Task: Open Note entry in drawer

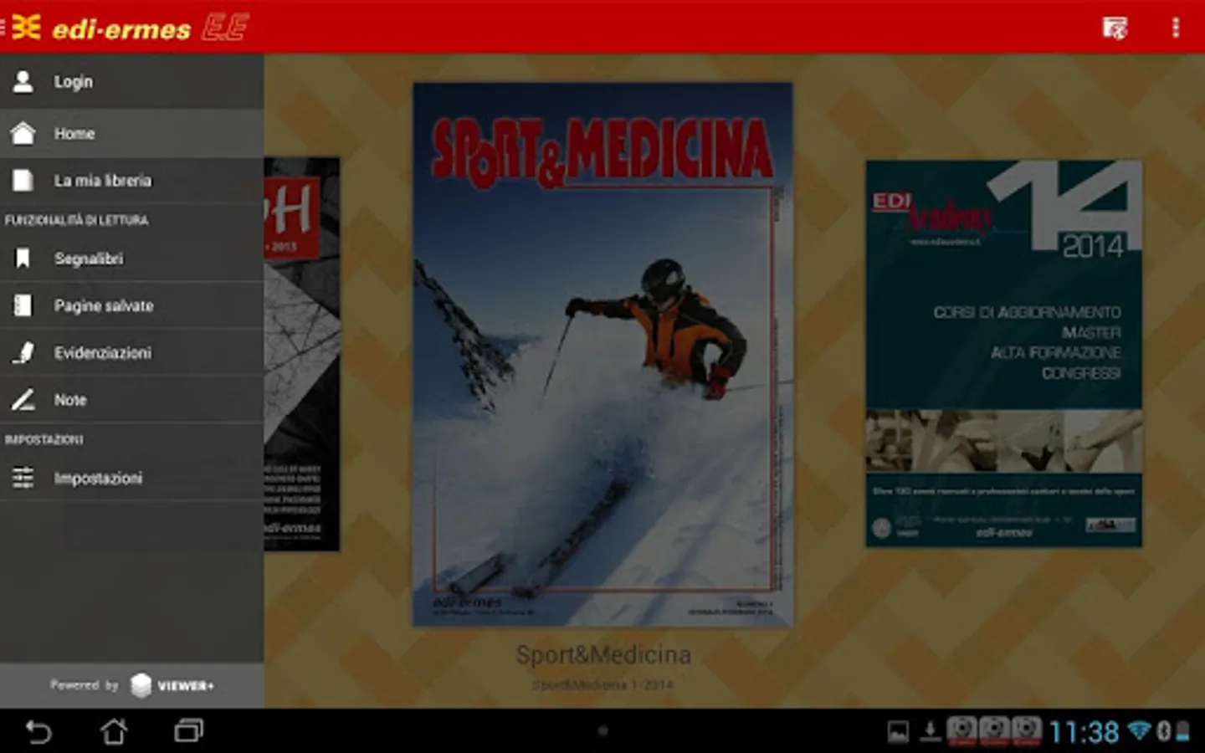Action: point(131,400)
